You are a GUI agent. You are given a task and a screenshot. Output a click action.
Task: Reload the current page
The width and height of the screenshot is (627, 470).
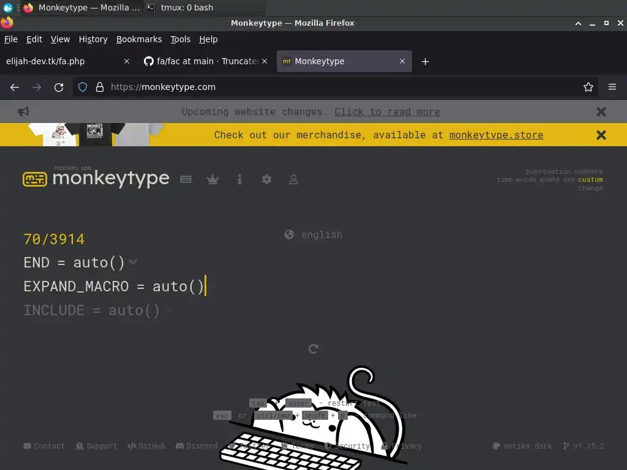tap(59, 87)
